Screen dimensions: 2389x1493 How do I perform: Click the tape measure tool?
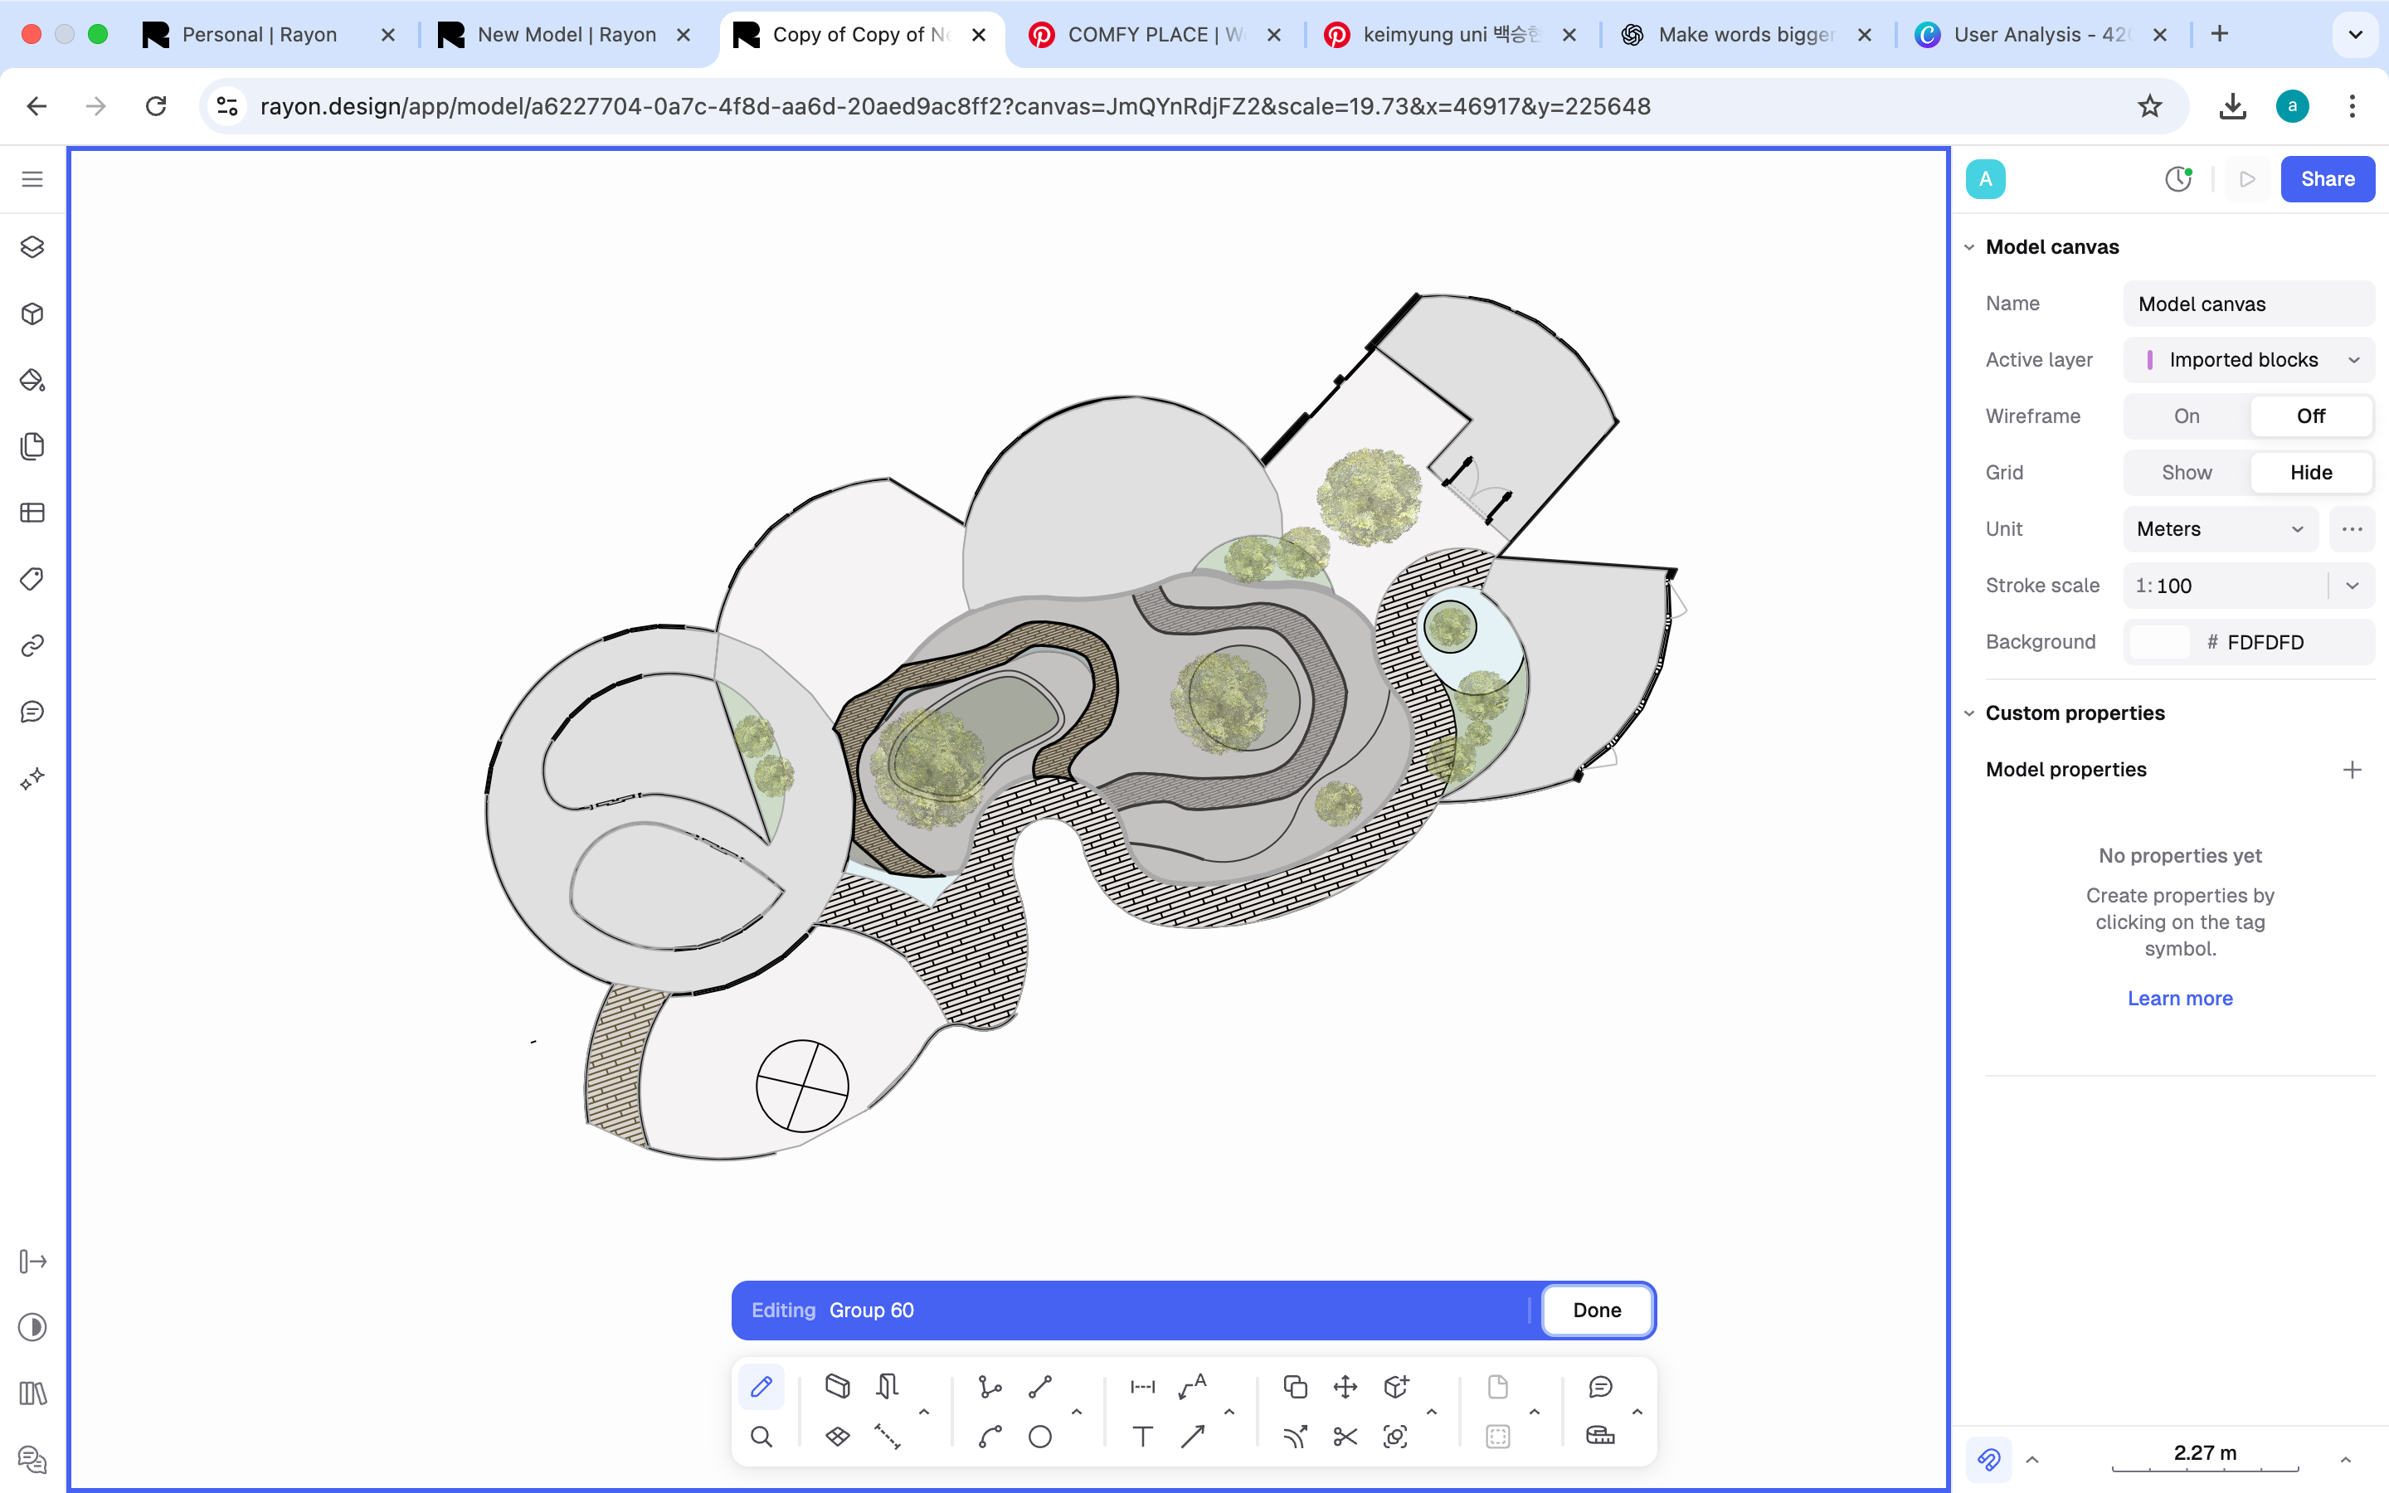click(x=1599, y=1437)
